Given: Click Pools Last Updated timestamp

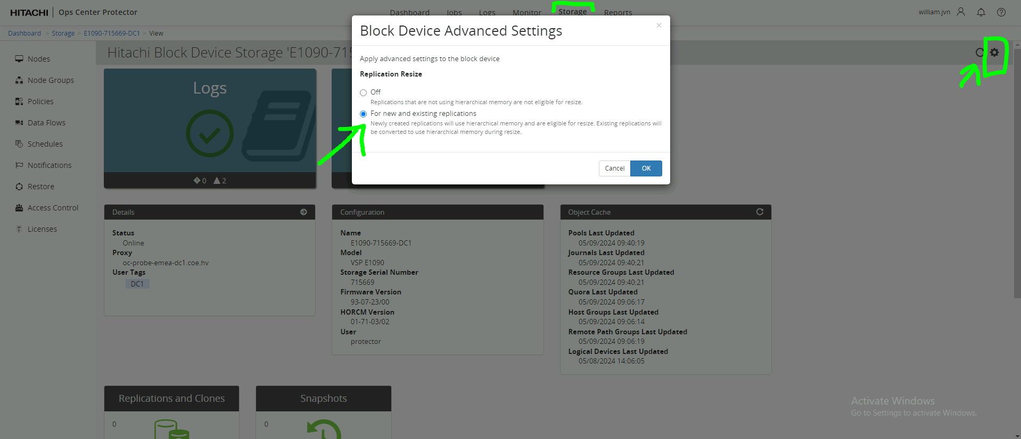Looking at the screenshot, I should (x=612, y=243).
